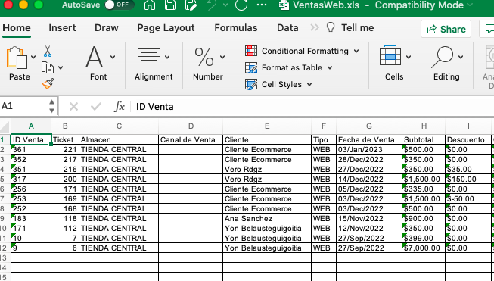Save the workbook with the floppy disk icon
494x281 pixels.
170,5
